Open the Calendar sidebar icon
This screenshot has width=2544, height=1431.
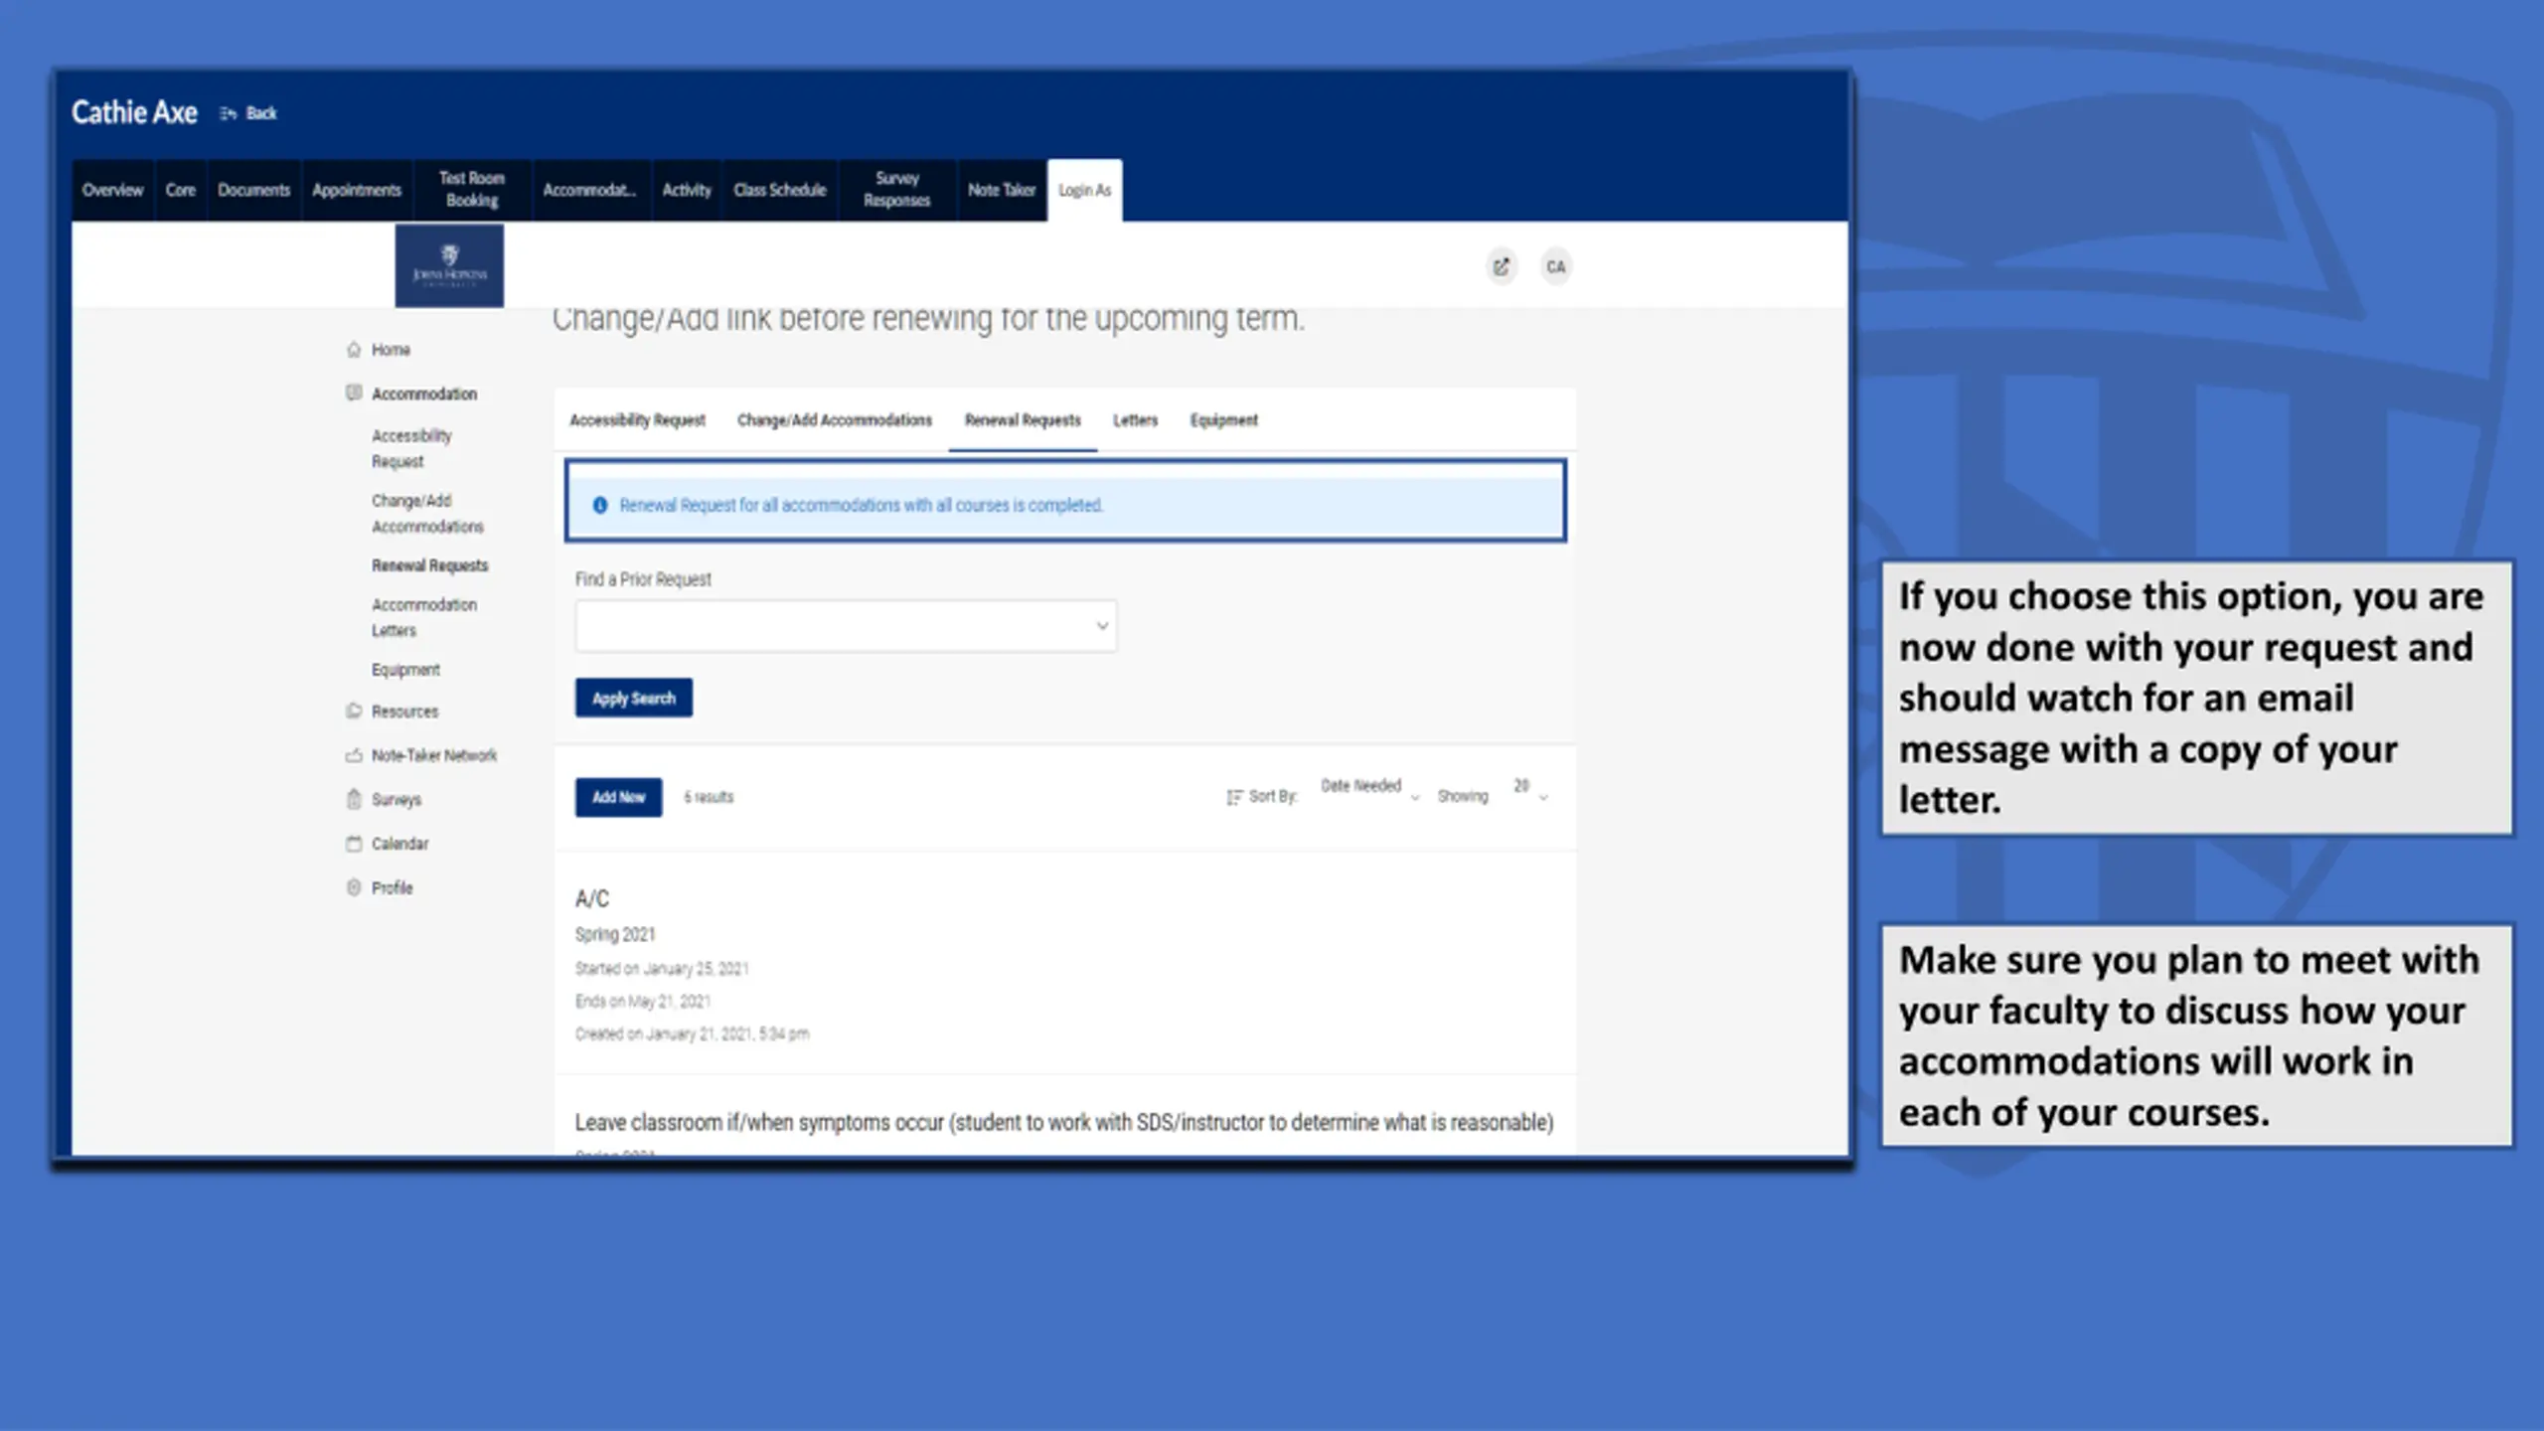click(x=353, y=844)
